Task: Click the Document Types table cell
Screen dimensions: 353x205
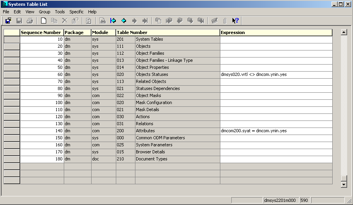Action: click(177, 159)
